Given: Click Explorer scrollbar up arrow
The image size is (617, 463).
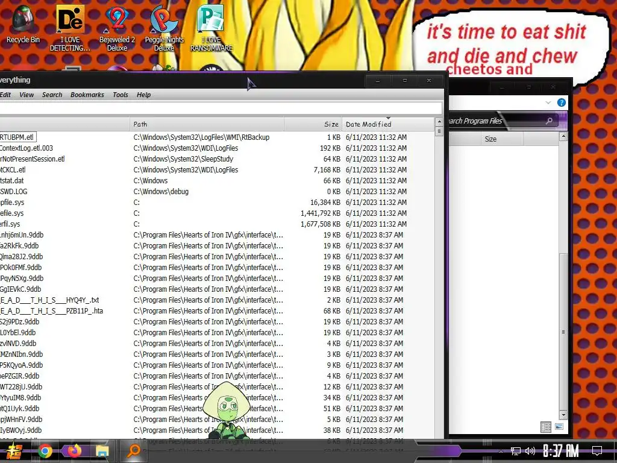Looking at the screenshot, I should tap(563, 136).
